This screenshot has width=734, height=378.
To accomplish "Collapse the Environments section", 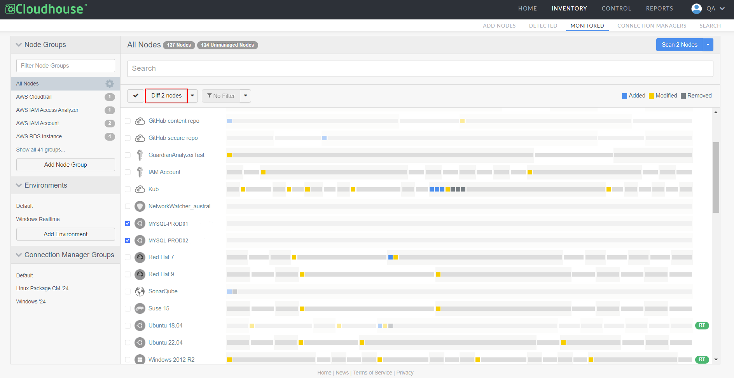I will pyautogui.click(x=19, y=185).
